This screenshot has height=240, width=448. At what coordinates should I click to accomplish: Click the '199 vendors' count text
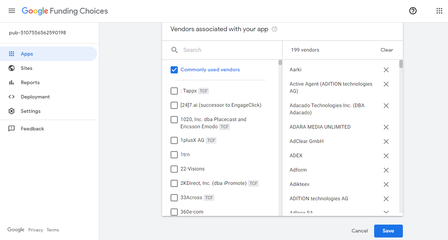point(305,50)
